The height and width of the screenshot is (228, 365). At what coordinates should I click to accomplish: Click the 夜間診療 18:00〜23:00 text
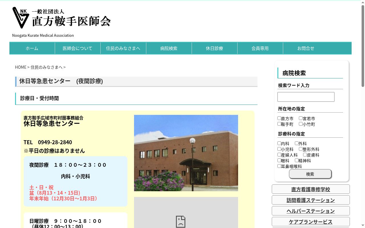pyautogui.click(x=68, y=165)
